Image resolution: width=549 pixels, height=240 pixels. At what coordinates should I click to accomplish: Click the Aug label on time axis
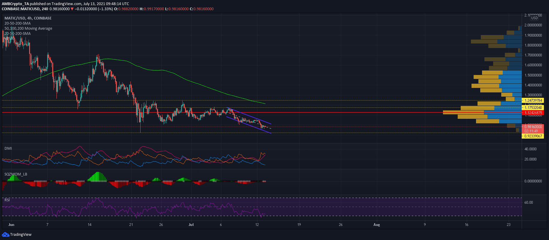(x=377, y=224)
